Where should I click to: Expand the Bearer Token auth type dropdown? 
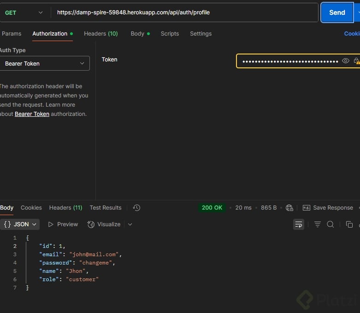coord(44,64)
